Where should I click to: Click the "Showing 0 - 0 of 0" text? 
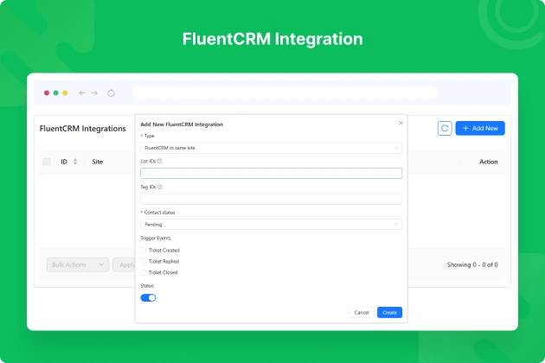(x=472, y=264)
